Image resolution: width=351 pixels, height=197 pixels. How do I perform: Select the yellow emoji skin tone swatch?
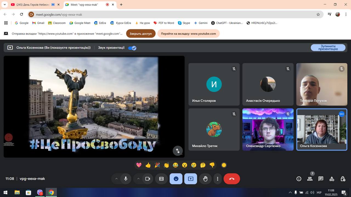(224, 165)
